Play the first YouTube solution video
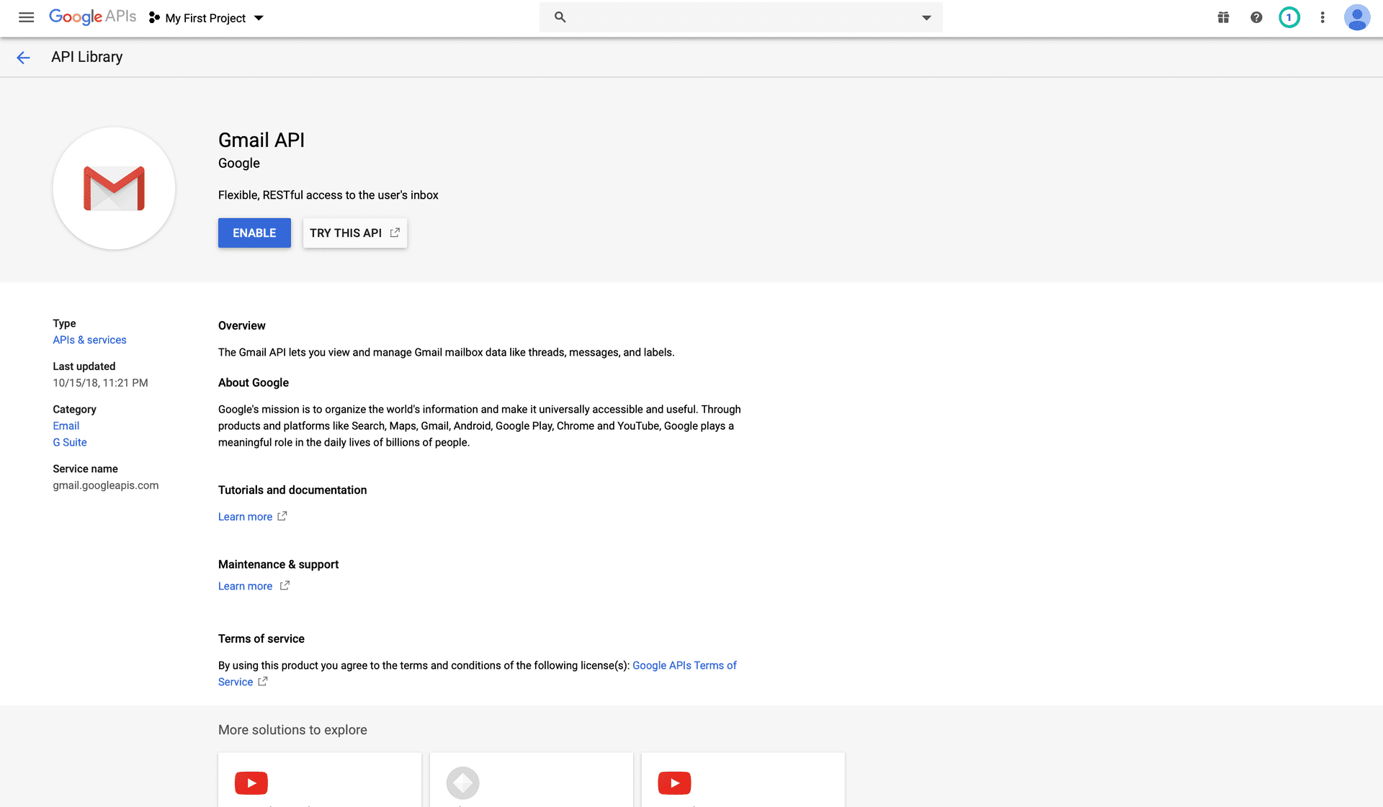 pos(251,783)
